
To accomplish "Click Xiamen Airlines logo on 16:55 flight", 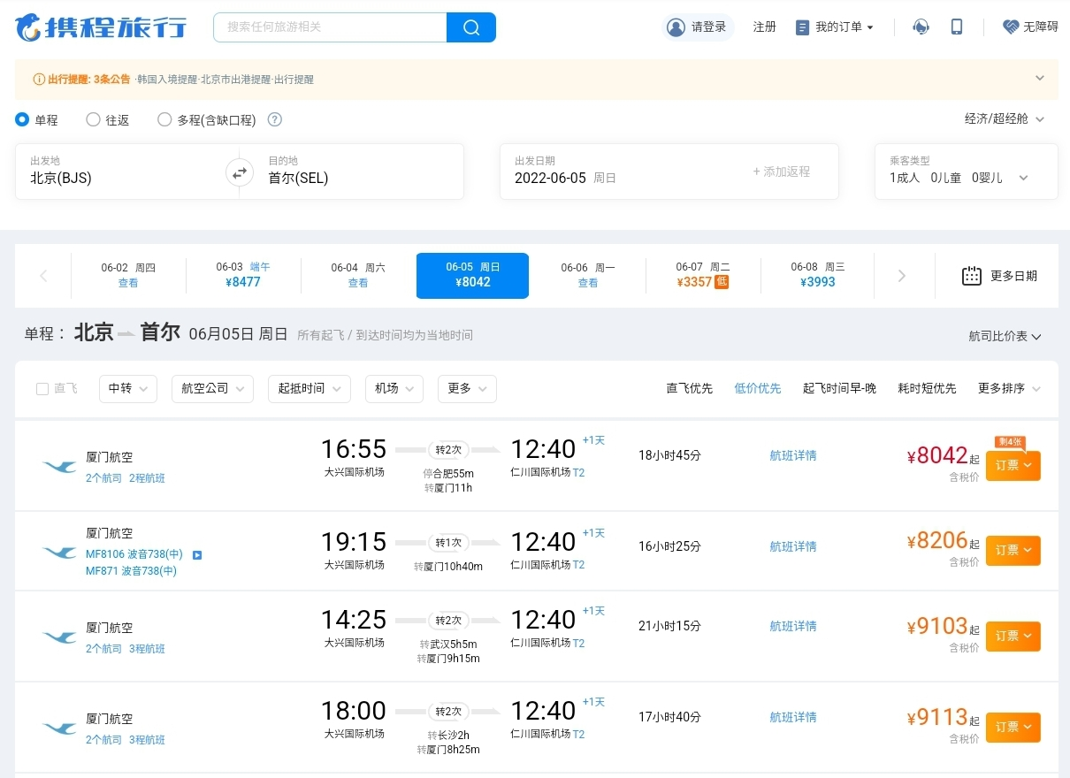I will pyautogui.click(x=59, y=467).
